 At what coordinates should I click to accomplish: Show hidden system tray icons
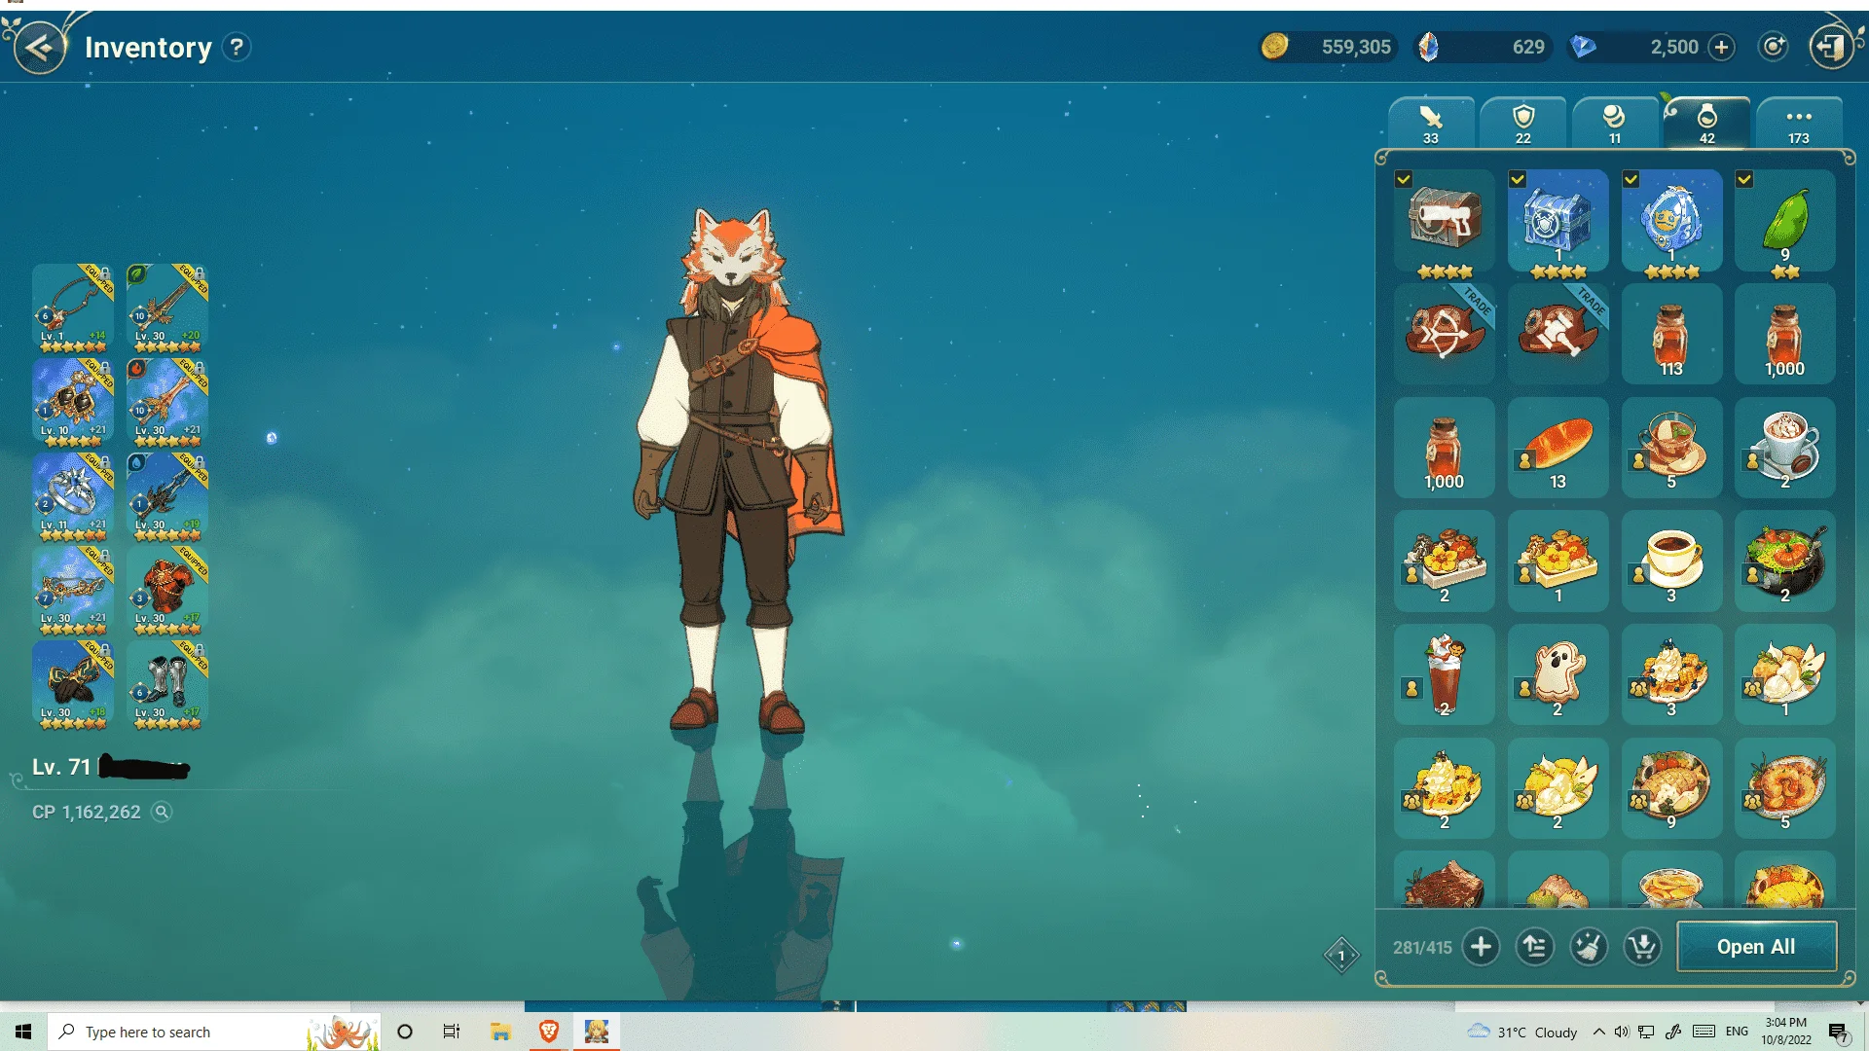tap(1598, 1032)
